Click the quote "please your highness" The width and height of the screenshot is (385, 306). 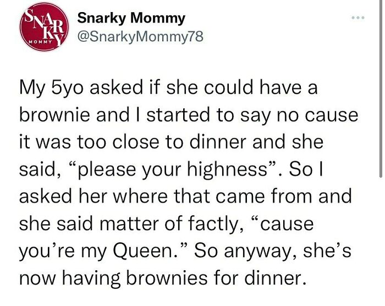[172, 170]
